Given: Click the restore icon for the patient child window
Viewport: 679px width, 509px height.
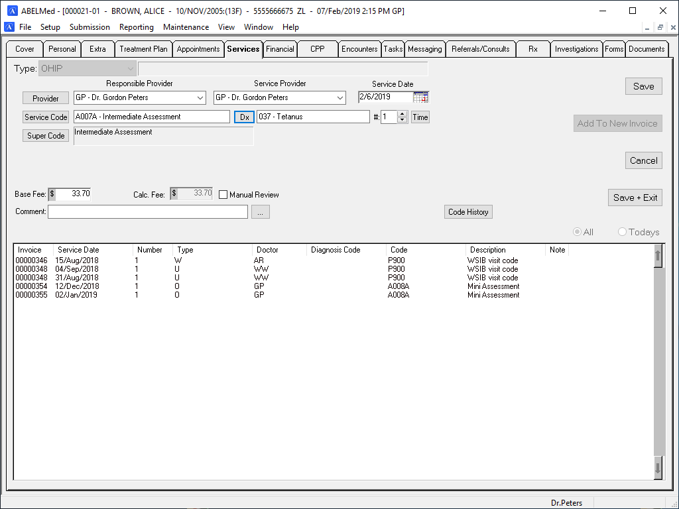Looking at the screenshot, I should pos(659,27).
